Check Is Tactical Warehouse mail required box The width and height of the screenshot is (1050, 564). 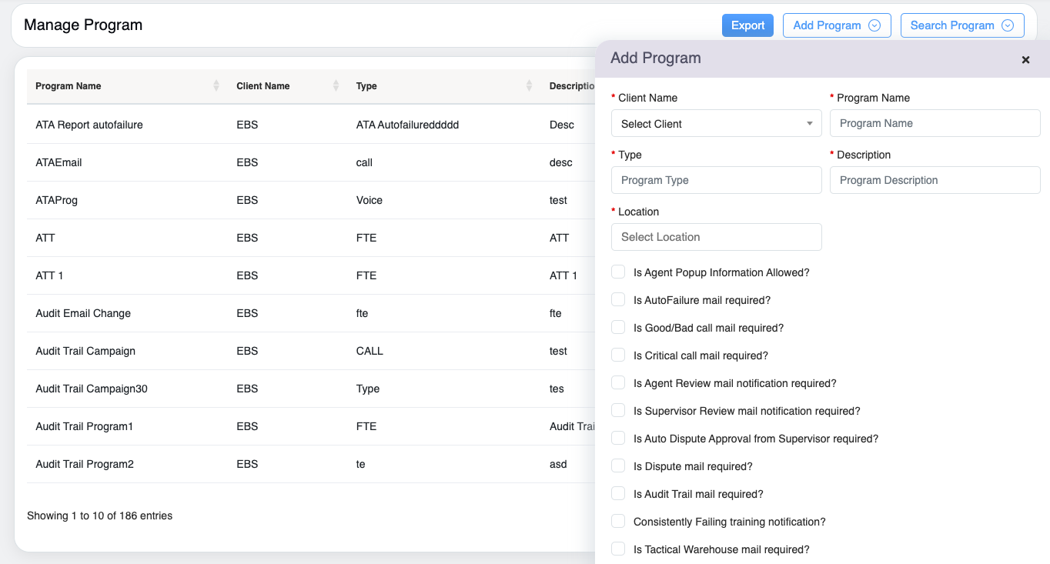[x=618, y=549]
